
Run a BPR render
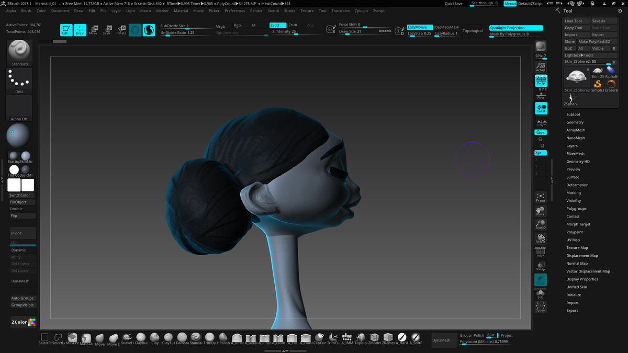541,48
